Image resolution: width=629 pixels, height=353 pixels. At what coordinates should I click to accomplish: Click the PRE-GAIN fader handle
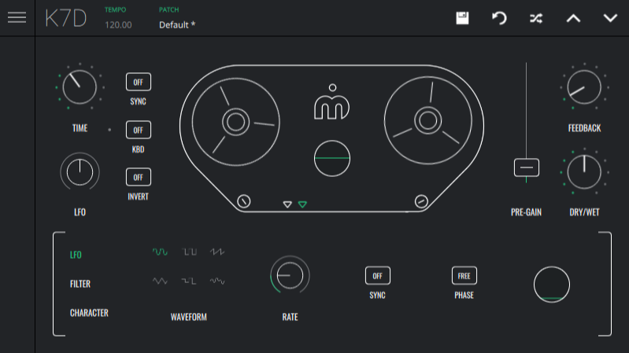[527, 167]
